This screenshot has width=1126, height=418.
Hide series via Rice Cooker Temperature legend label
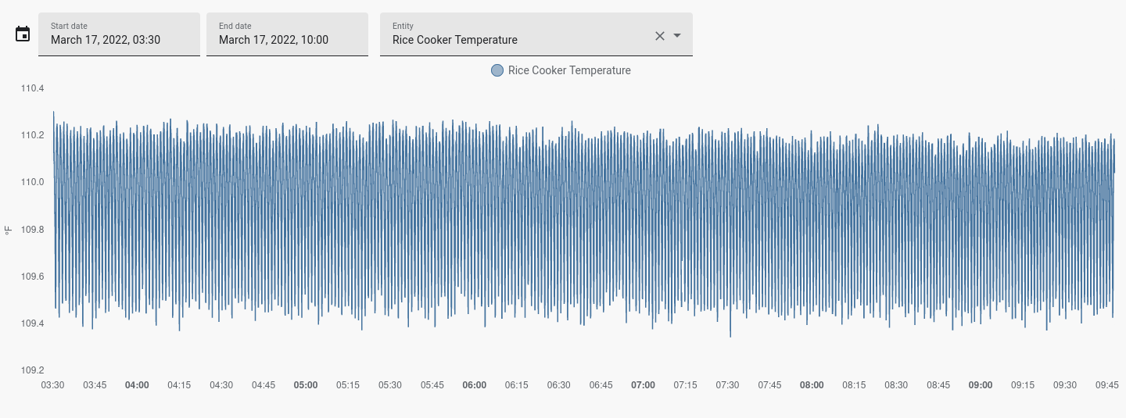pos(568,70)
